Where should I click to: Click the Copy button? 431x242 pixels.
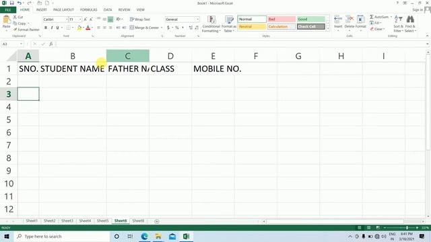(20, 24)
